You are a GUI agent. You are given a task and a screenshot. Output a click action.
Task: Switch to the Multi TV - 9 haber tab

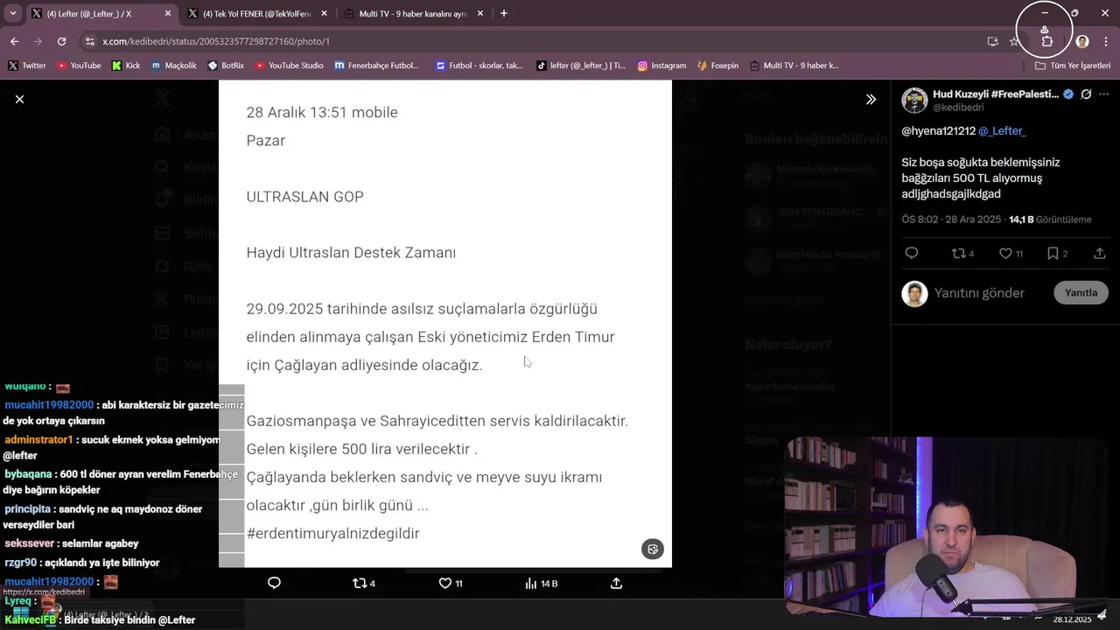413,14
